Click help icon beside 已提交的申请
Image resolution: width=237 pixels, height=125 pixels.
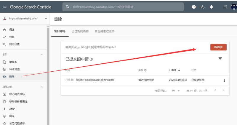point(91,59)
